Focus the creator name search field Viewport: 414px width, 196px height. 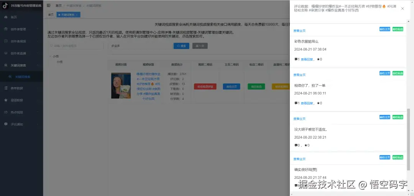tap(76, 46)
